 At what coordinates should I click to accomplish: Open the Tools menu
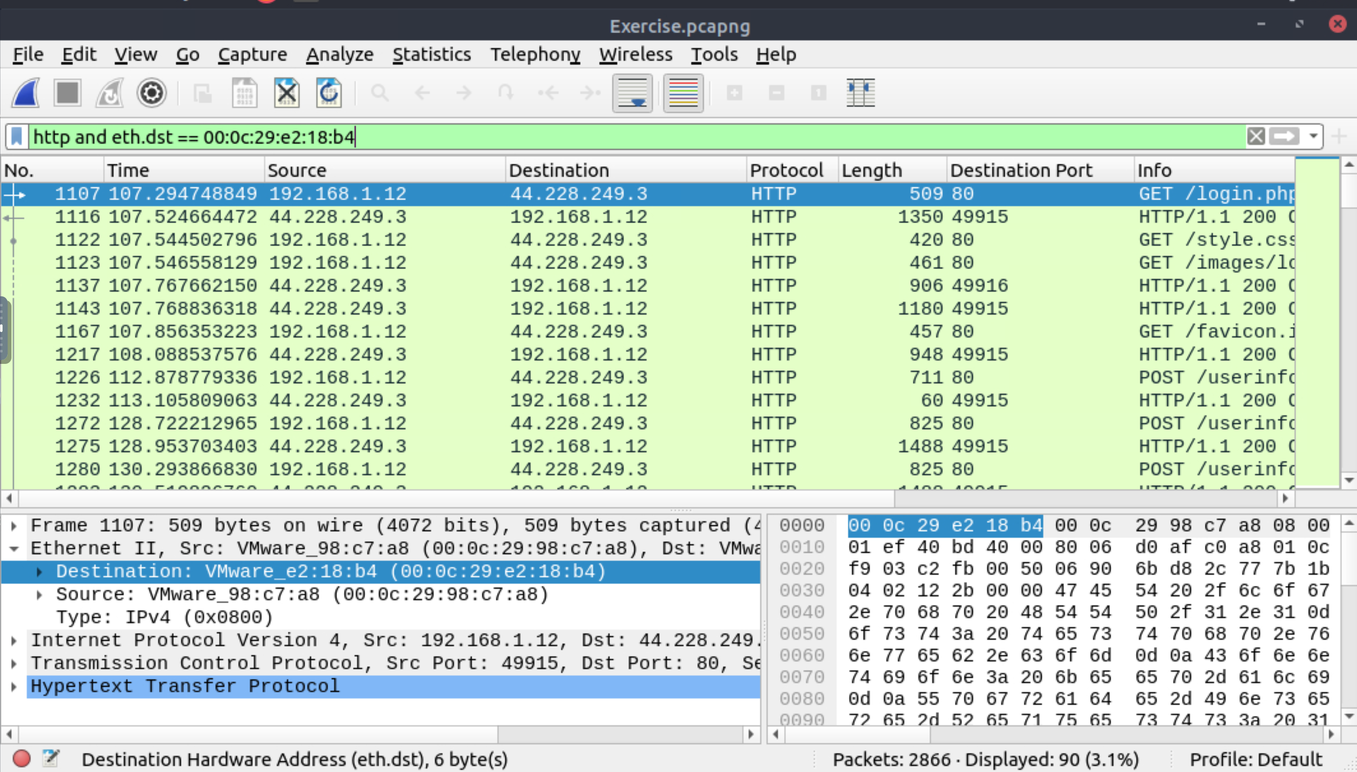714,54
